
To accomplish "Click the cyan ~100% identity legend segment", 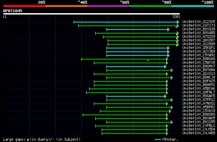I will pos(193,6).
